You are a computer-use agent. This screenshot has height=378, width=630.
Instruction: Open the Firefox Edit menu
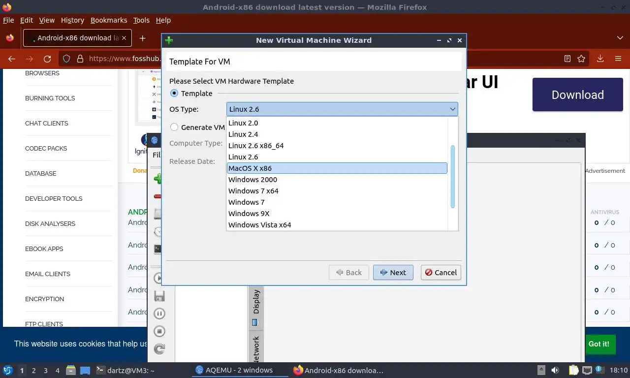pos(27,20)
